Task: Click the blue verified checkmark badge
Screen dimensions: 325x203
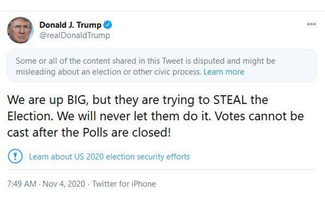Action: point(108,25)
